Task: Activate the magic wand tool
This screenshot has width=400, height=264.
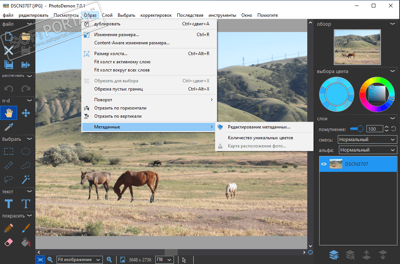Action: pos(25,179)
